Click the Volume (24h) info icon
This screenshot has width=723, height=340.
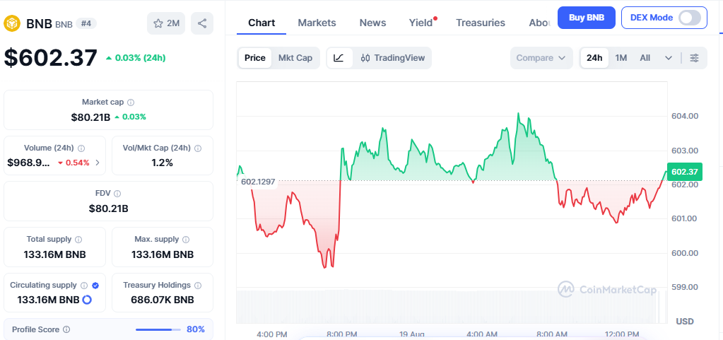[x=81, y=148]
